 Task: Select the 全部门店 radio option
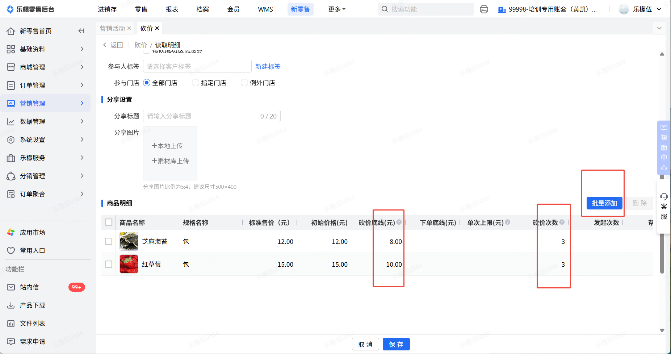[x=147, y=83]
